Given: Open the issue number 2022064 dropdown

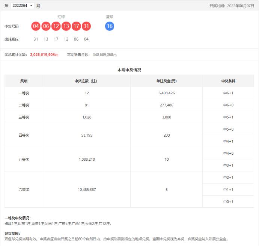Looking at the screenshot, I should click(x=22, y=6).
